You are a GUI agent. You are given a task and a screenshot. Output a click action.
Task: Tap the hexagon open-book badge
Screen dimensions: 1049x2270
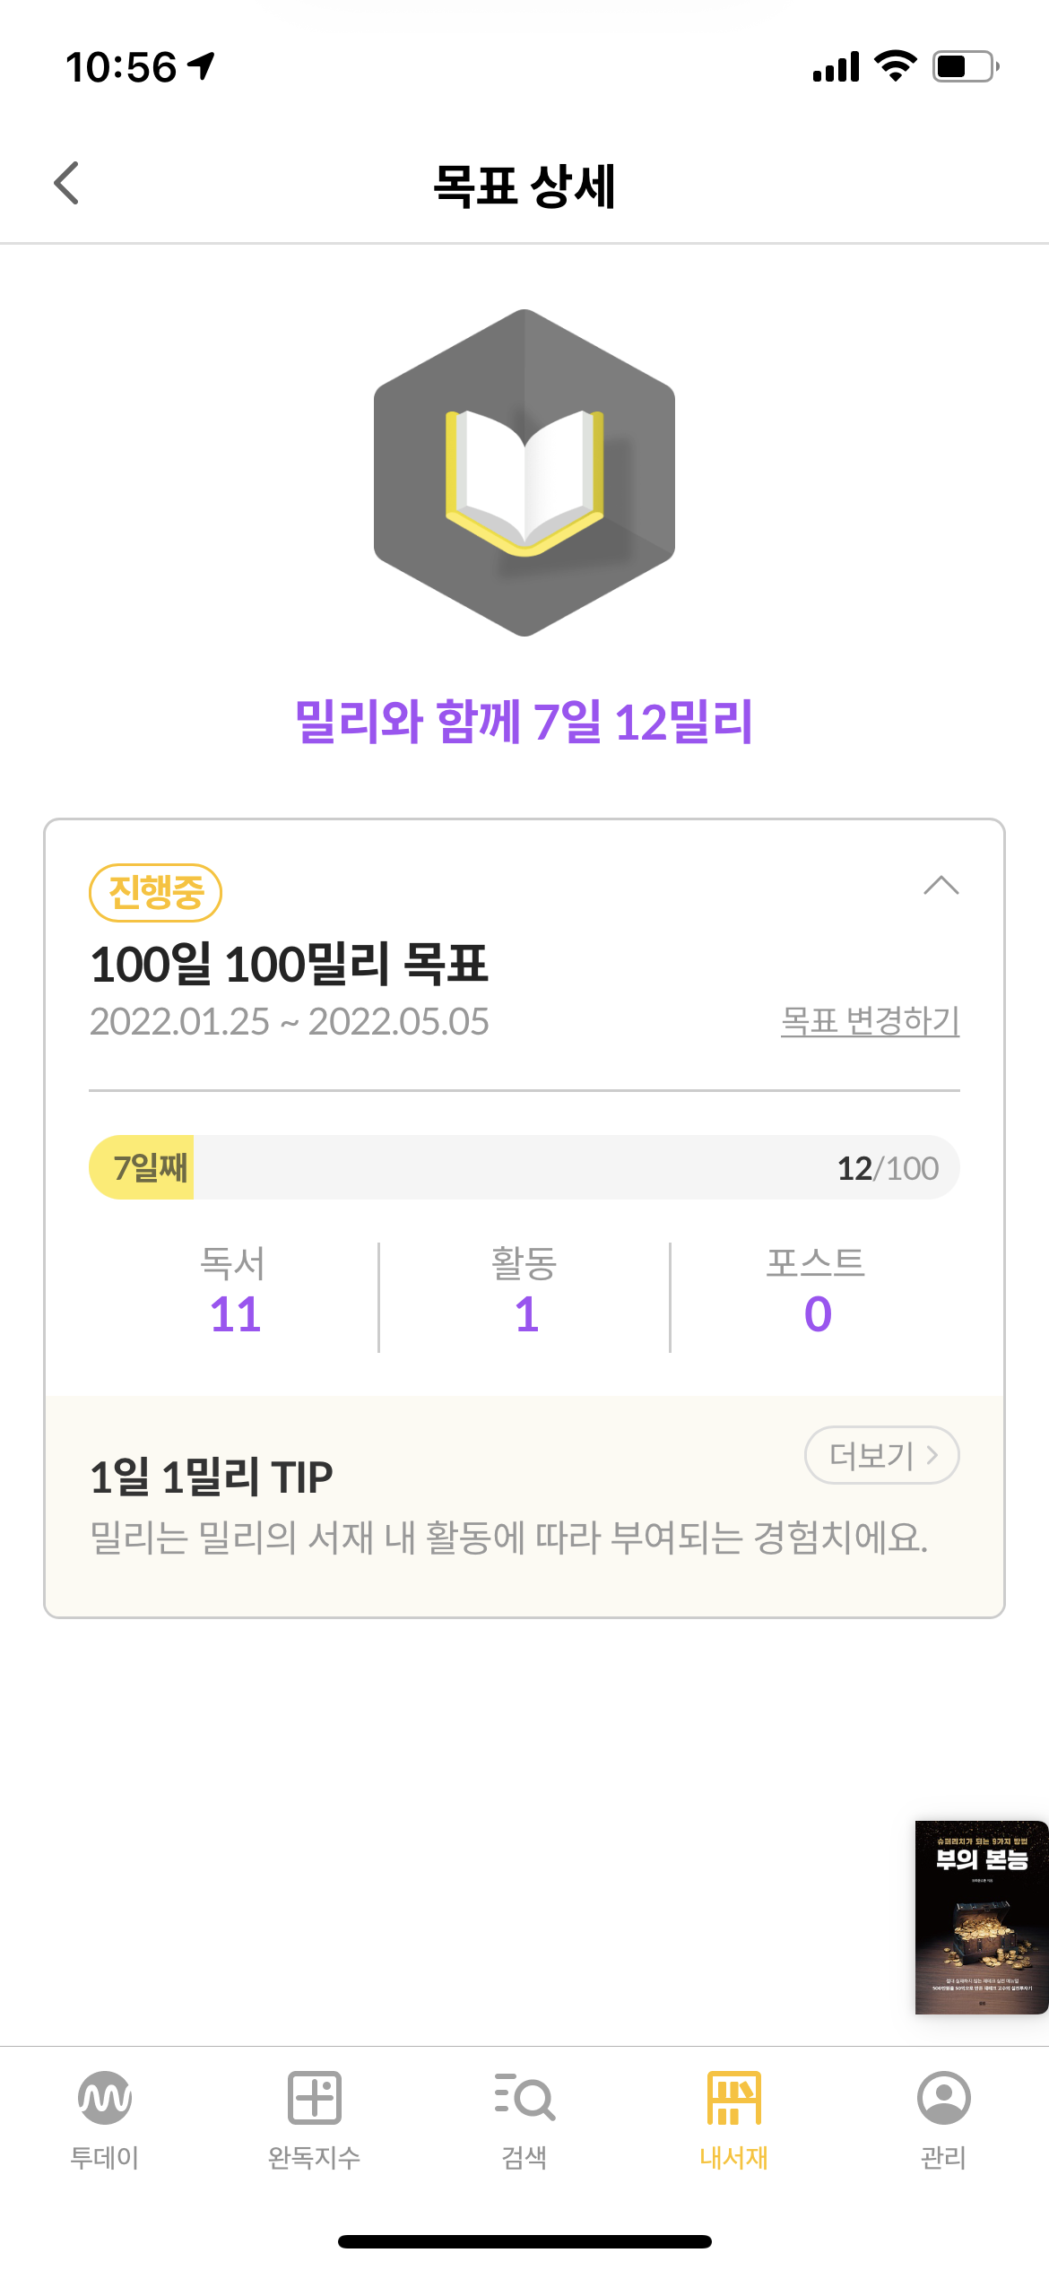(524, 473)
